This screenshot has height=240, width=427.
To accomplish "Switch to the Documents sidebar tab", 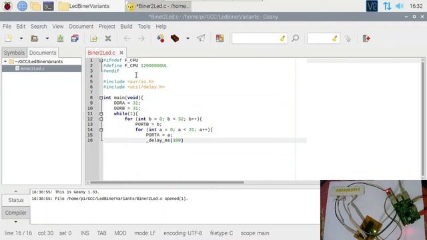I will 43,53.
